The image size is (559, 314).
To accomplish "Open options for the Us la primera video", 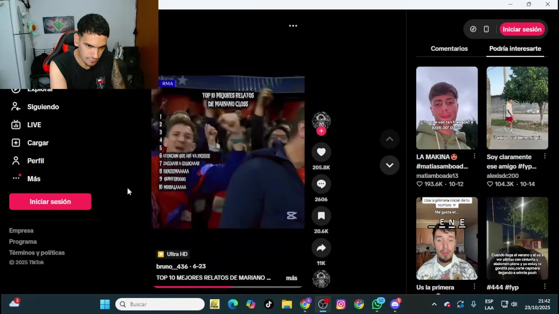I will (474, 287).
